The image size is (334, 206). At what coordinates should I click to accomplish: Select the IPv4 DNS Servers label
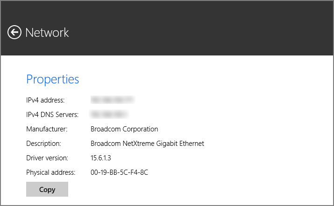pyautogui.click(x=52, y=114)
